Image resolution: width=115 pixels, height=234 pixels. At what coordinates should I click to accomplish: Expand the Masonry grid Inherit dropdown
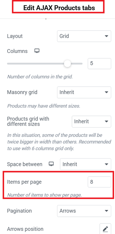84,92
